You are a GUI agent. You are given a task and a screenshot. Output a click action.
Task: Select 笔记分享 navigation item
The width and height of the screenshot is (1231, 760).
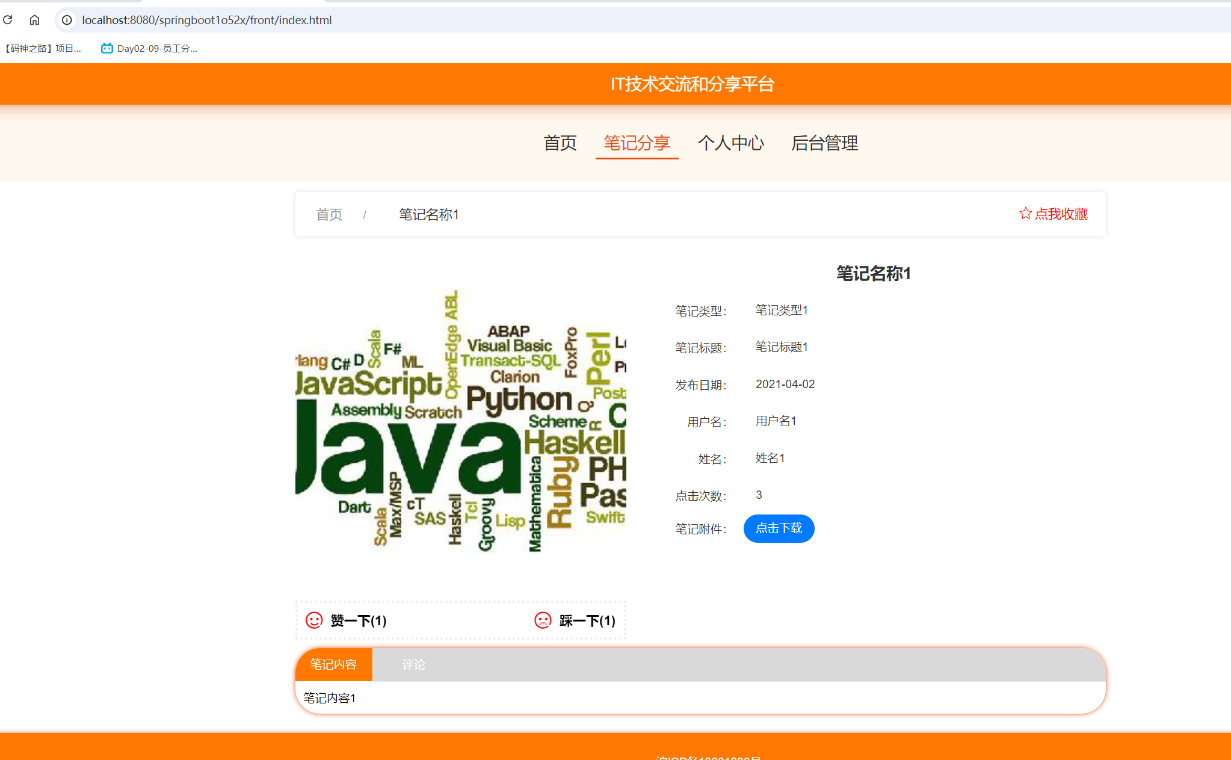click(637, 143)
